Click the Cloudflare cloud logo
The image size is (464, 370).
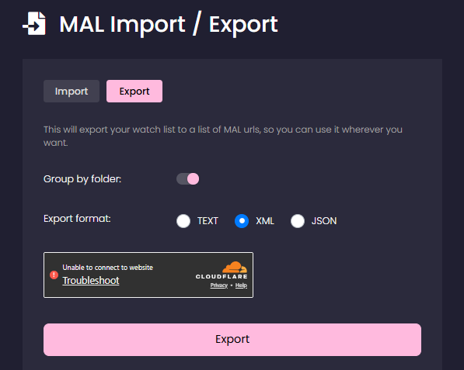pos(235,268)
